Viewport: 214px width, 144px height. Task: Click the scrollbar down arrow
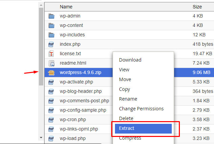(x=41, y=138)
